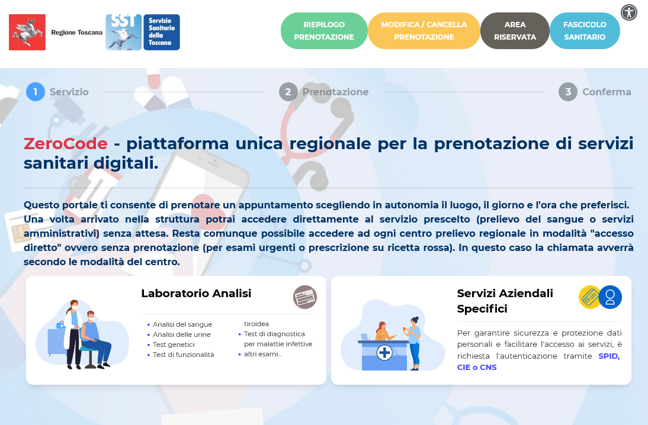Click the Regione Toscana text label
Viewport: 648px width, 425px height.
[77, 32]
